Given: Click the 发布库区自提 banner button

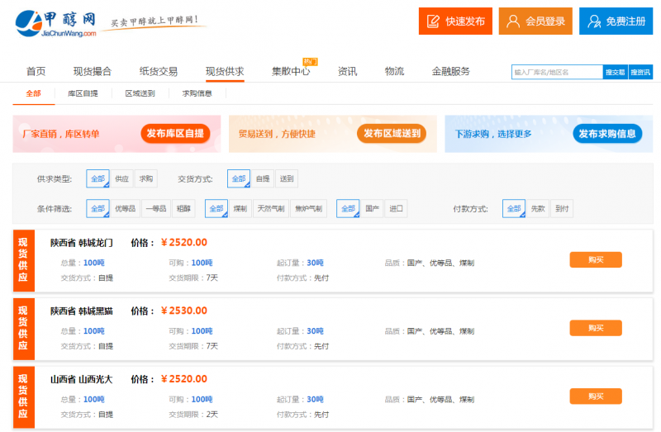Looking at the screenshot, I should point(175,134).
